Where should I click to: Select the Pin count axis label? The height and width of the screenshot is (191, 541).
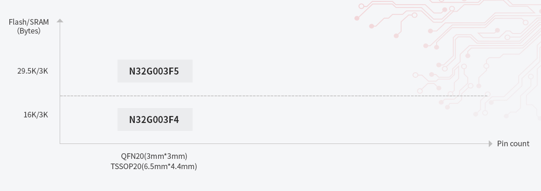[513, 143]
